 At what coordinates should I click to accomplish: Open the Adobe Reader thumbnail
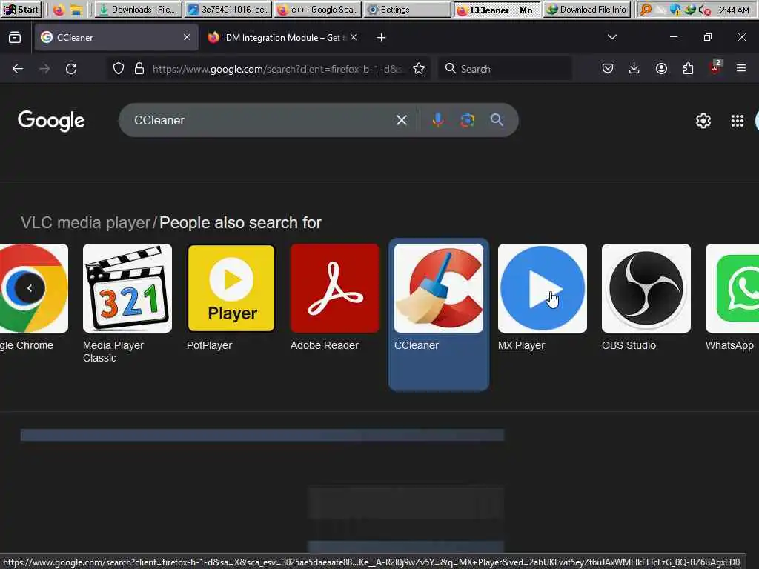[x=335, y=288]
